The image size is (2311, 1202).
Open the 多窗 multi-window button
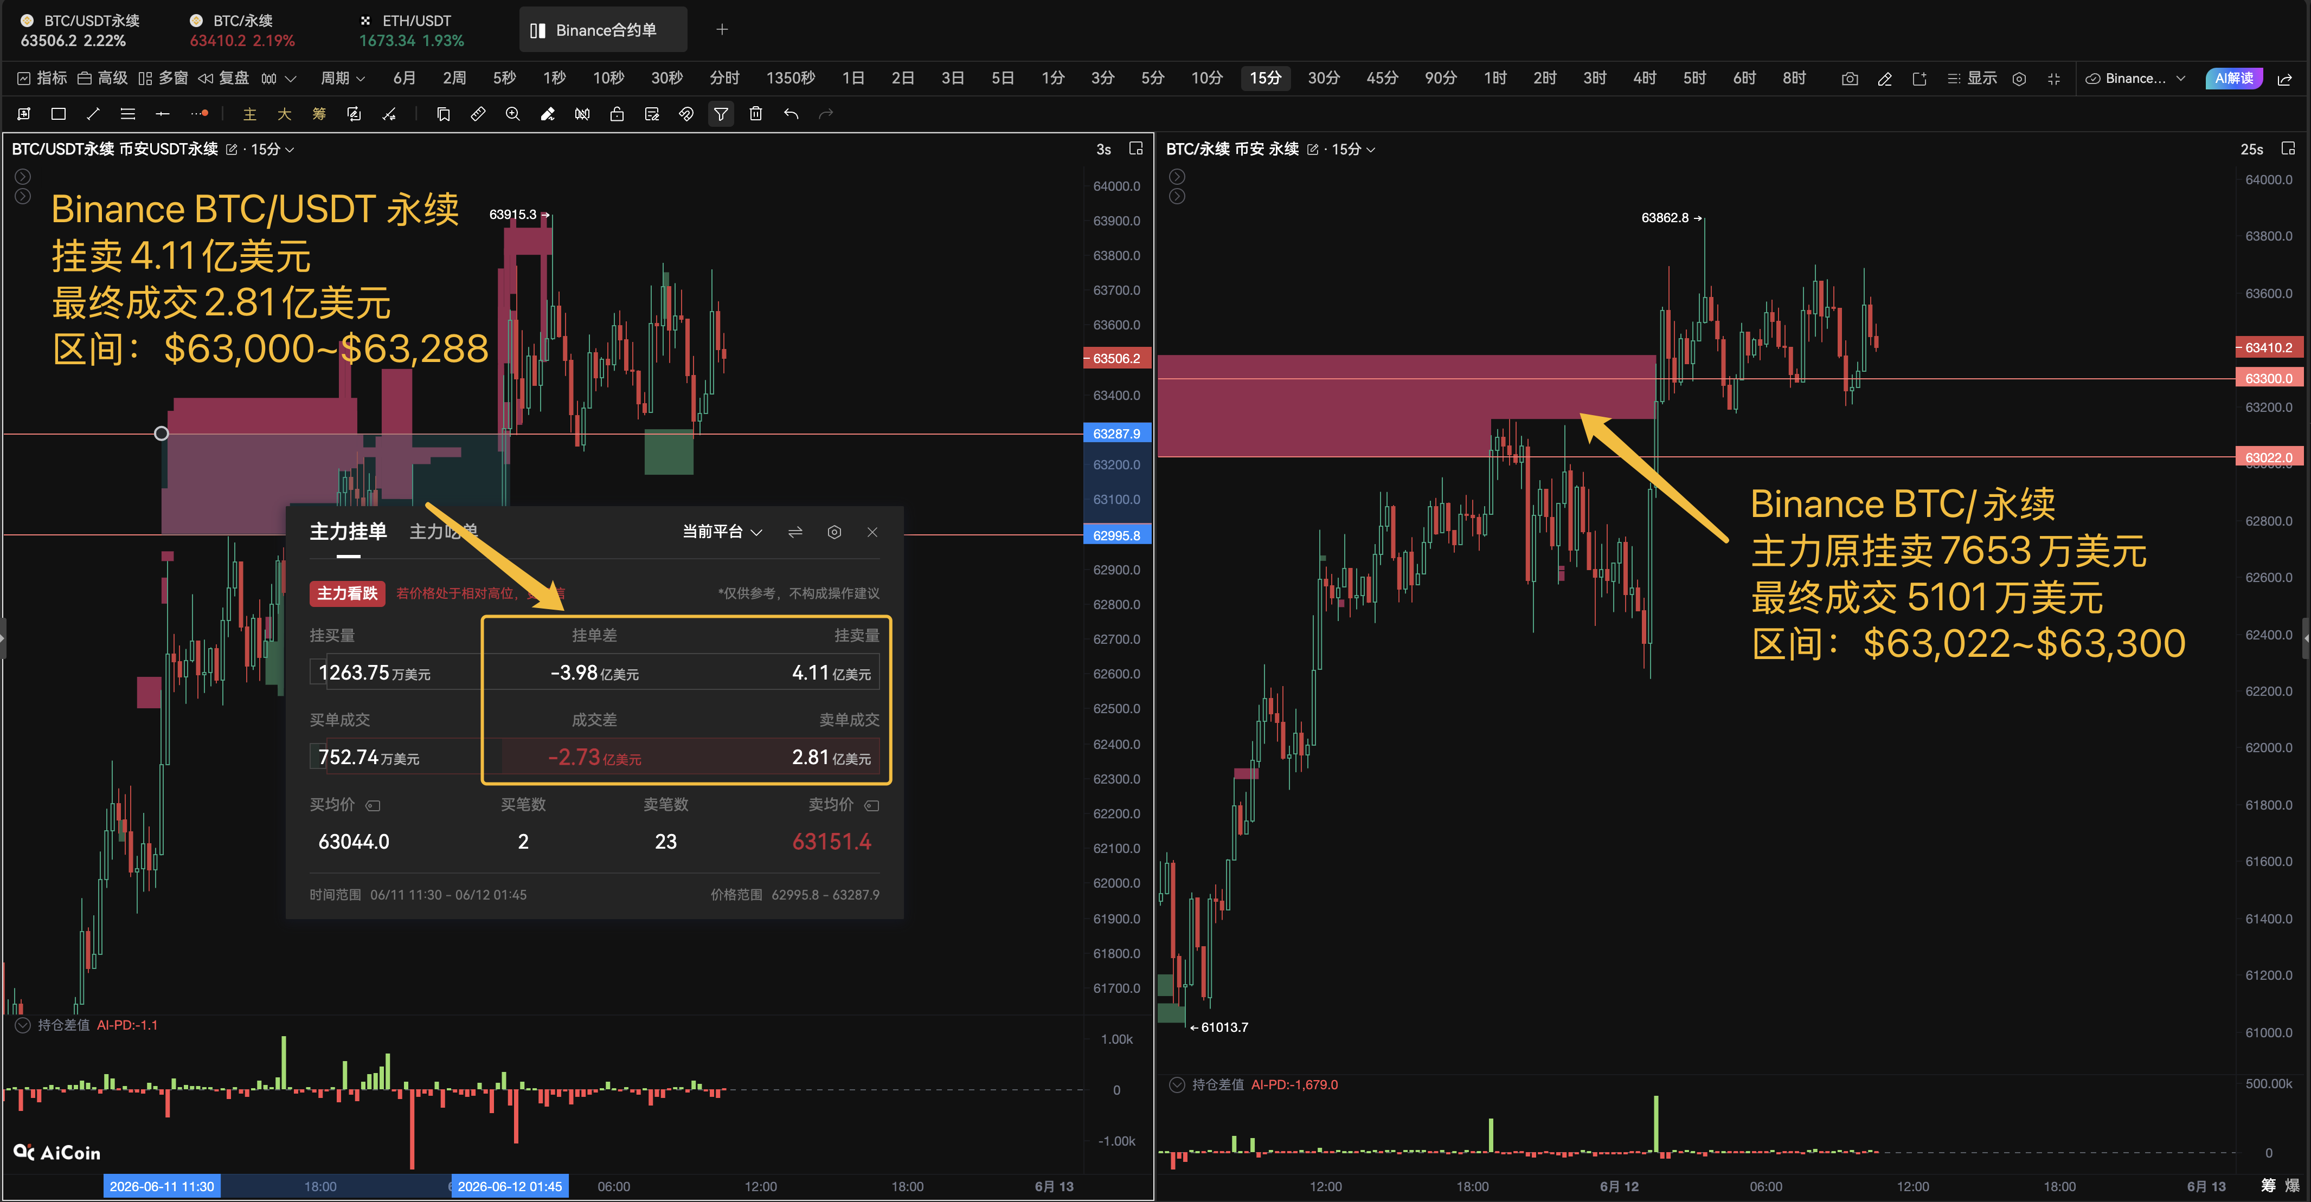pyautogui.click(x=163, y=79)
